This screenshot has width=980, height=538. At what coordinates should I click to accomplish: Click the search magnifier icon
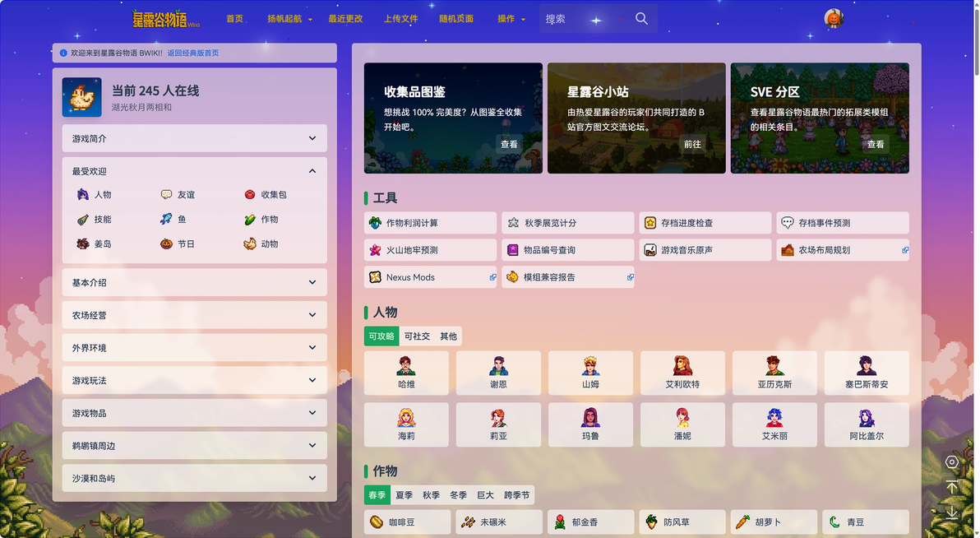click(x=641, y=19)
